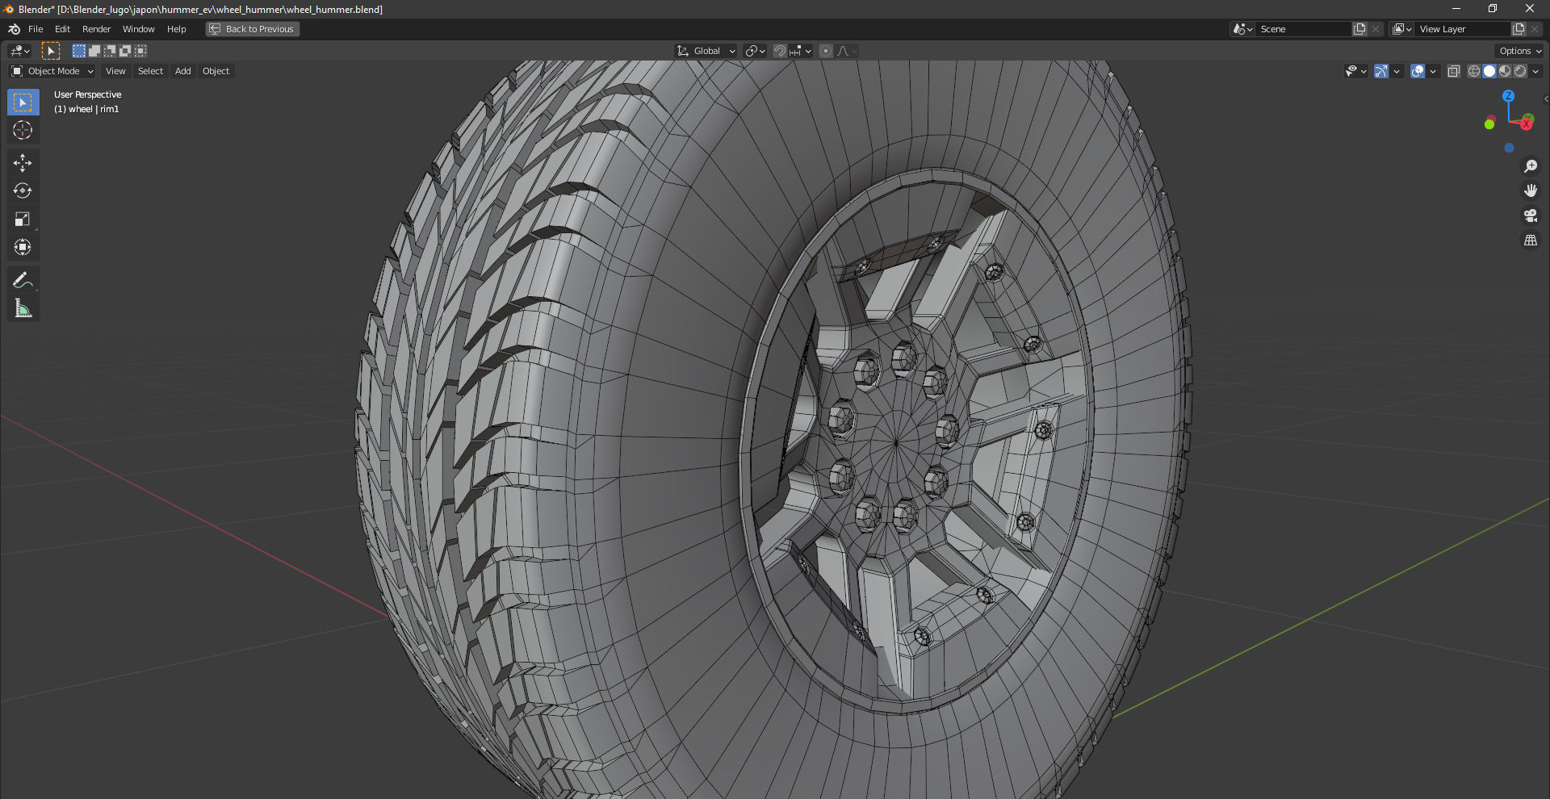Toggle show gizmos button

[1381, 71]
